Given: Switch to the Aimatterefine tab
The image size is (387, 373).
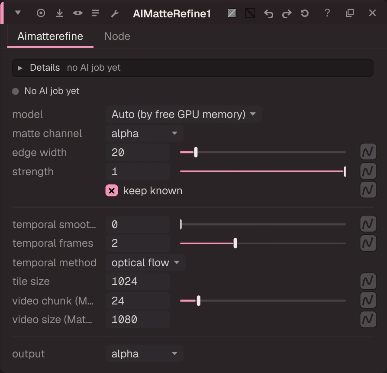Looking at the screenshot, I should 50,36.
